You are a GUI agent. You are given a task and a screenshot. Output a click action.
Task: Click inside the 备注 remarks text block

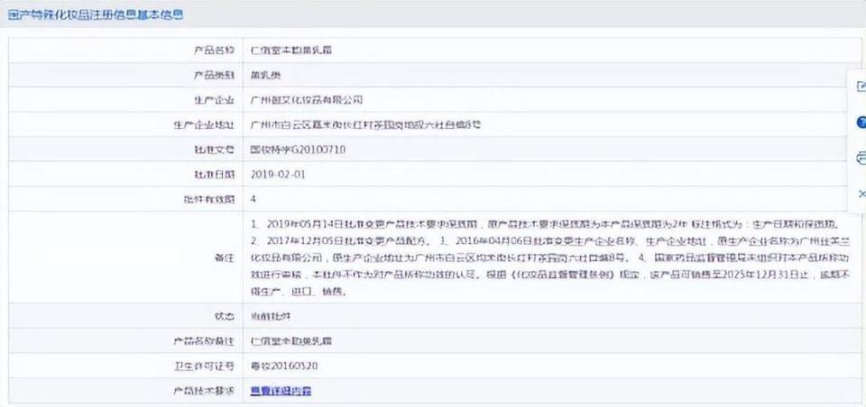tap(541, 257)
